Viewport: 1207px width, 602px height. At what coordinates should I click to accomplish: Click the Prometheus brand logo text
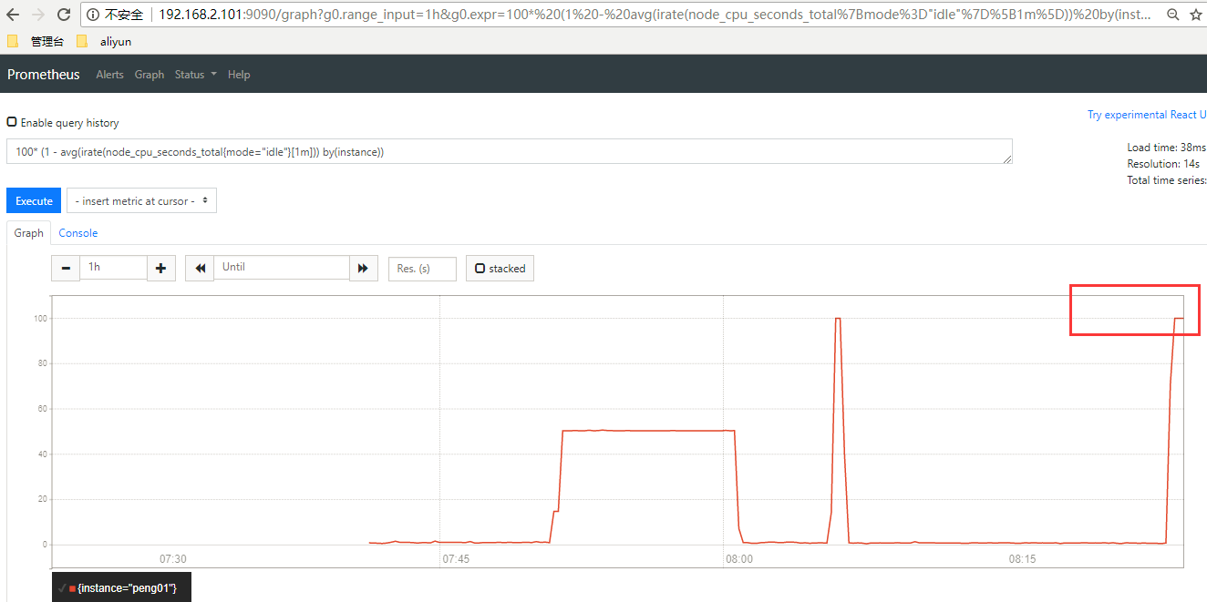[x=44, y=75]
